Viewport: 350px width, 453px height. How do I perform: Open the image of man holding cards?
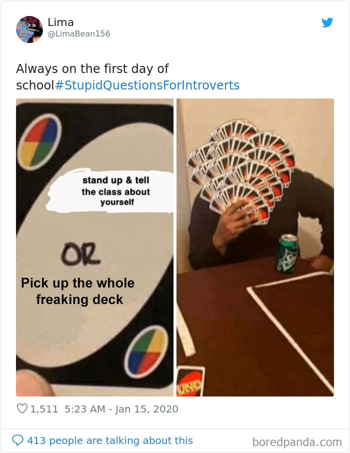(255, 247)
